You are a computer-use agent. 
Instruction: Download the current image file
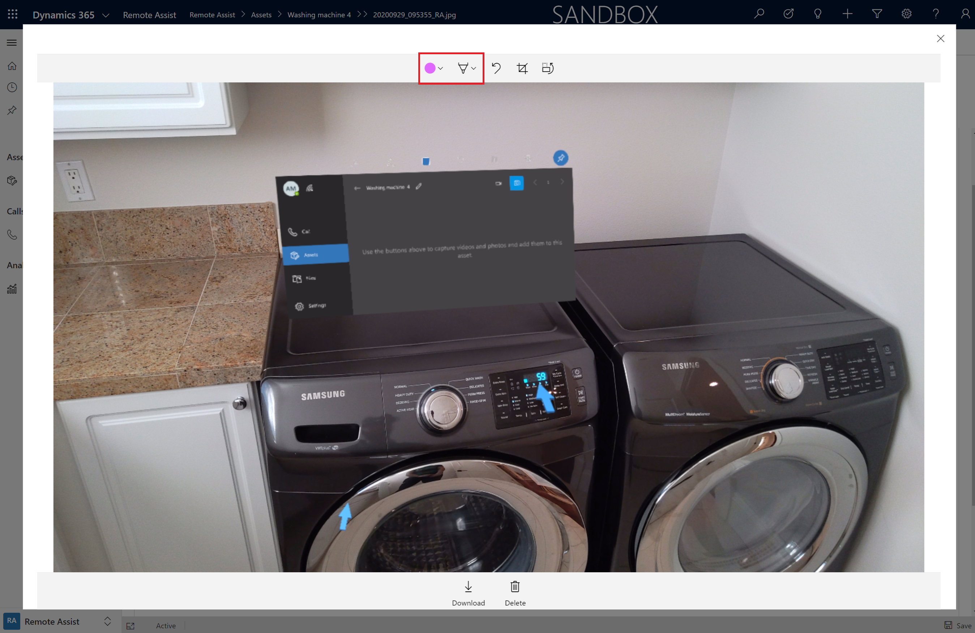point(467,593)
